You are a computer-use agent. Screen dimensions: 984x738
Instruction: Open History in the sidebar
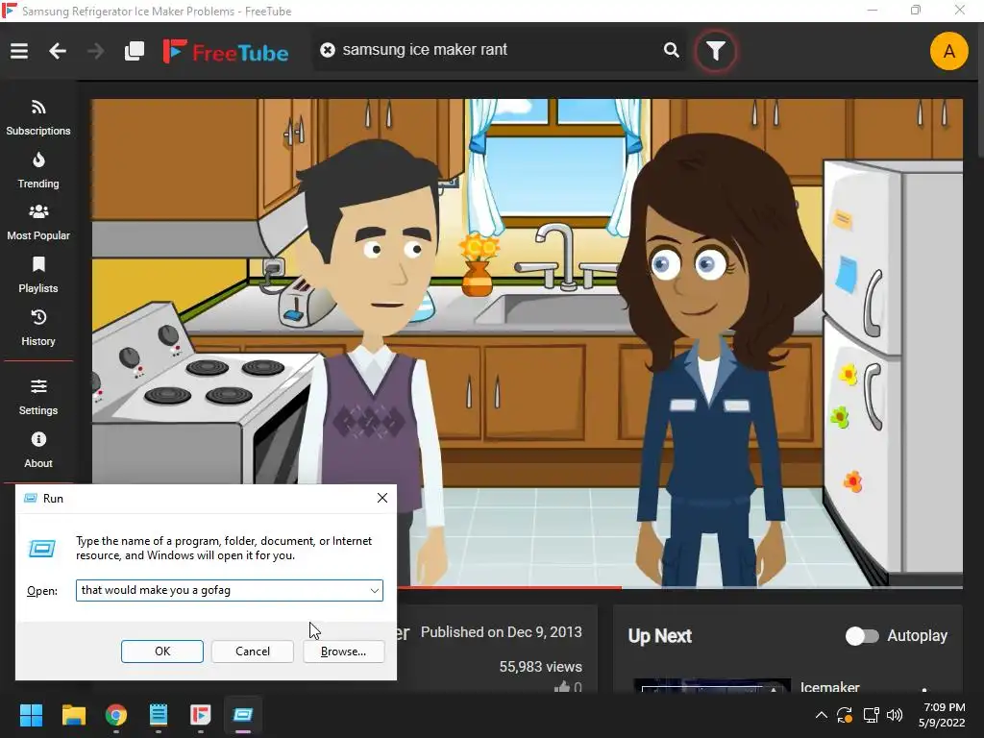tap(38, 329)
